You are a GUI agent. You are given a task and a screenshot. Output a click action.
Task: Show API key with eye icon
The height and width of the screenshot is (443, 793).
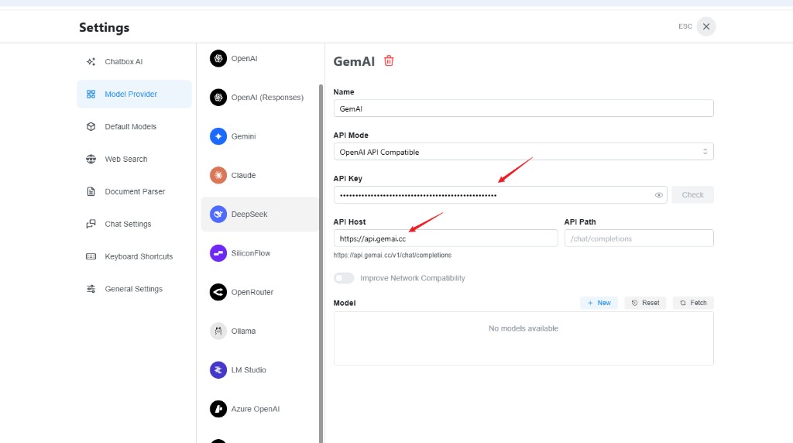pyautogui.click(x=659, y=195)
